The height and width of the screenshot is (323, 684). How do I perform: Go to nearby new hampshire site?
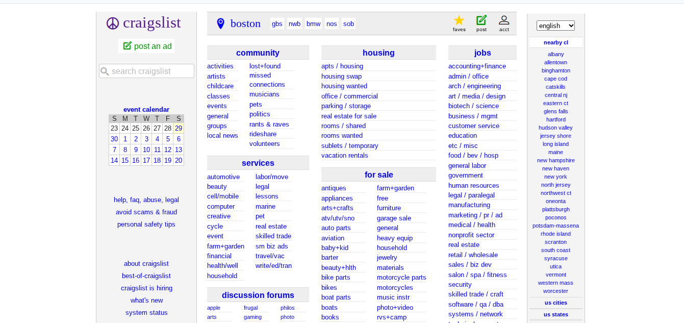click(555, 160)
